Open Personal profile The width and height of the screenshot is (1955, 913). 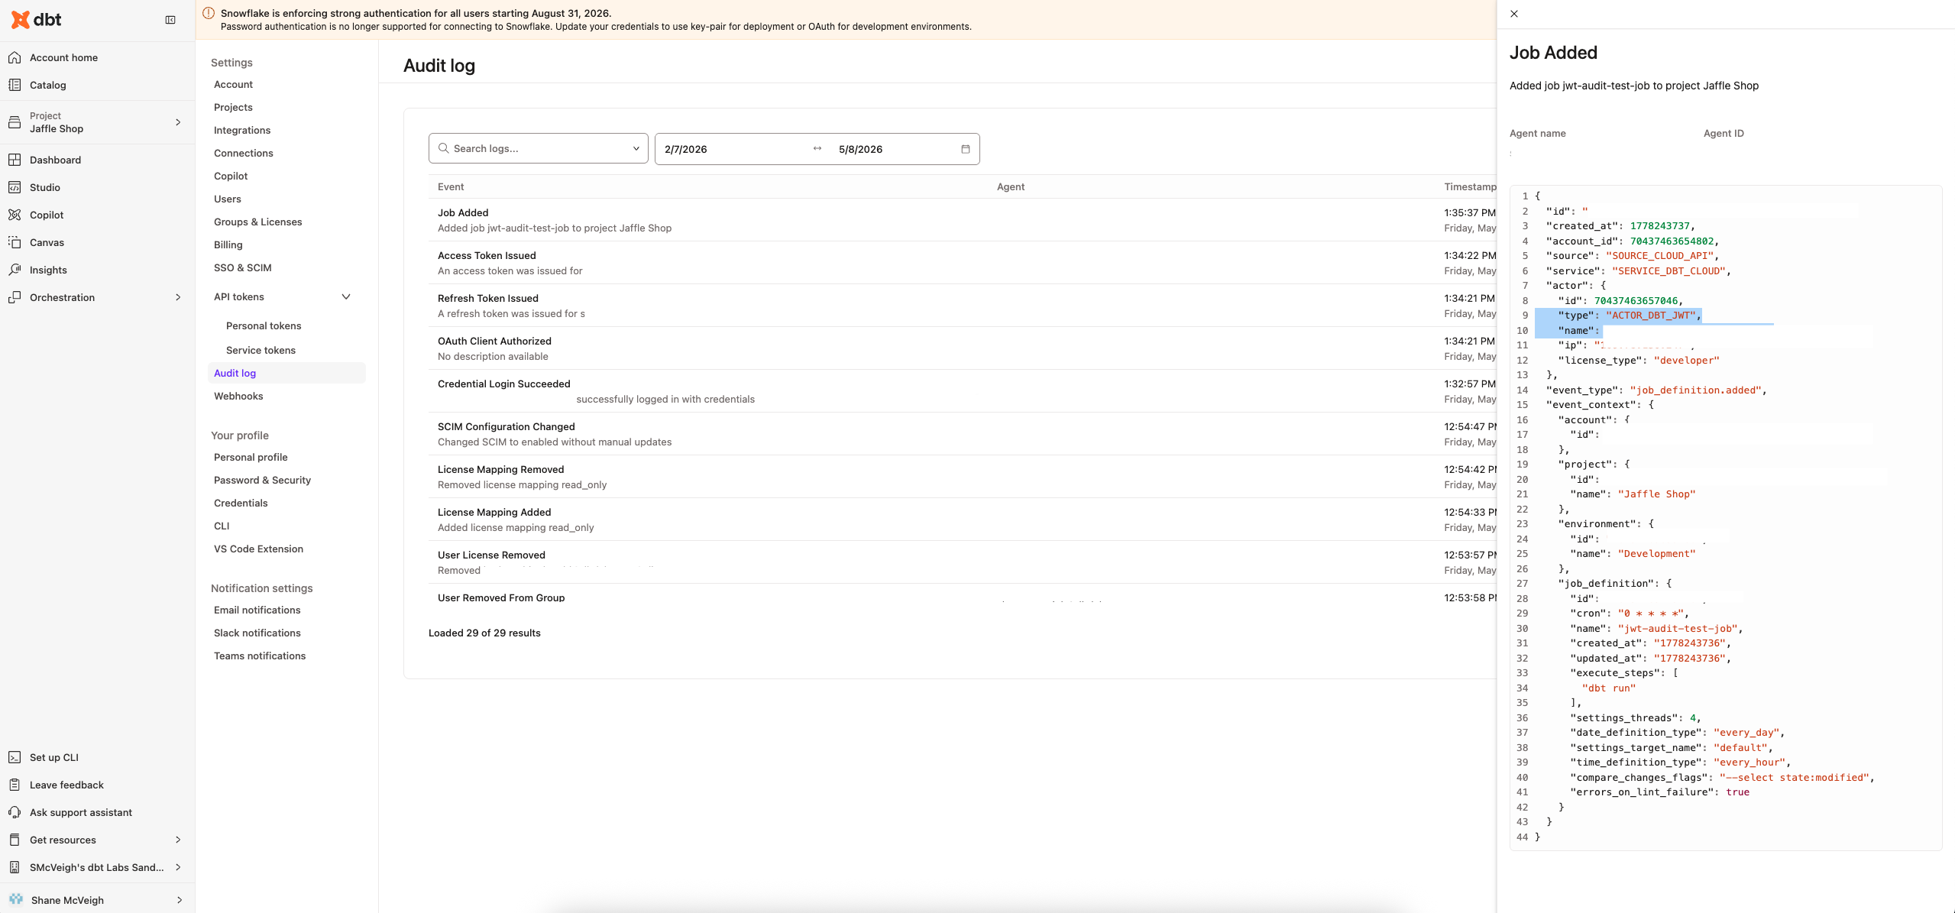(x=251, y=457)
